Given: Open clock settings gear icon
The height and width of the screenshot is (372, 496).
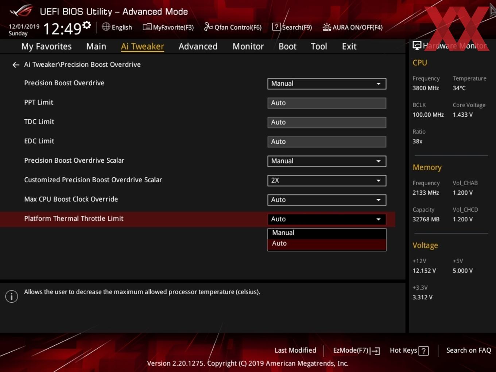Looking at the screenshot, I should pos(86,25).
